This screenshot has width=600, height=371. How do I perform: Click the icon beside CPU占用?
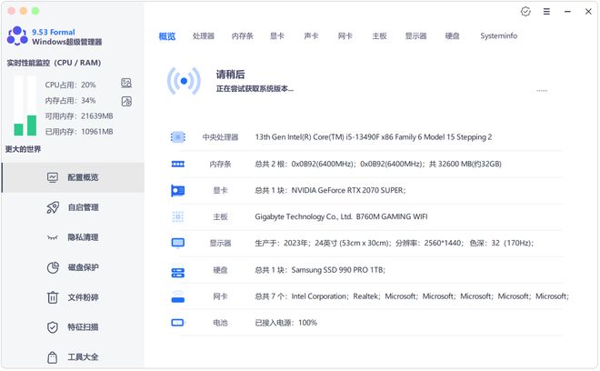(x=126, y=83)
